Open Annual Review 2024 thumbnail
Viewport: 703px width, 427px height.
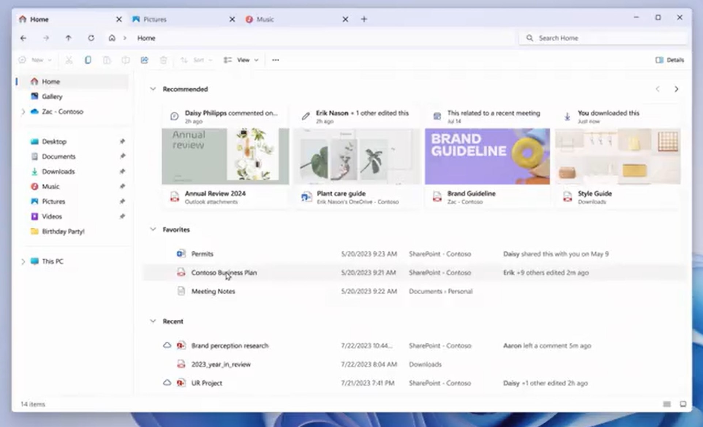[x=225, y=156]
